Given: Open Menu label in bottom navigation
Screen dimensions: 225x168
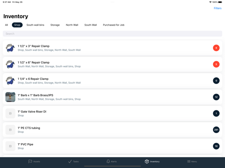Looking at the screenshot, I should coord(194,162).
